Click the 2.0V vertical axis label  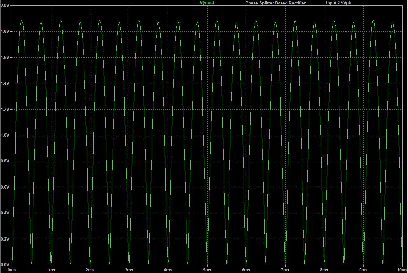[x=5, y=5]
